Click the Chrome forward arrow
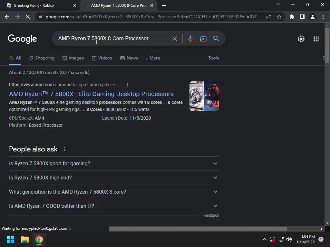Image resolution: width=330 pixels, height=247 pixels. click(x=17, y=17)
